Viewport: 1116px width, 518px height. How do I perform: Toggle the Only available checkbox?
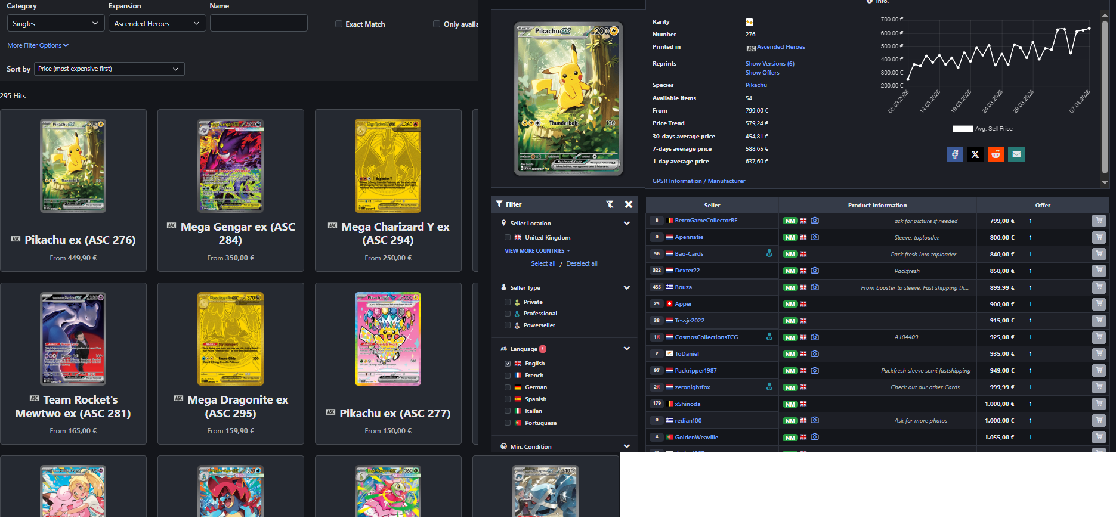[437, 24]
